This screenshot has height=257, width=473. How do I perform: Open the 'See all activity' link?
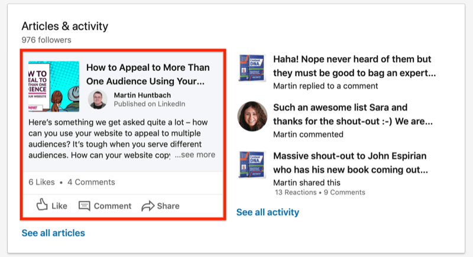pos(267,212)
